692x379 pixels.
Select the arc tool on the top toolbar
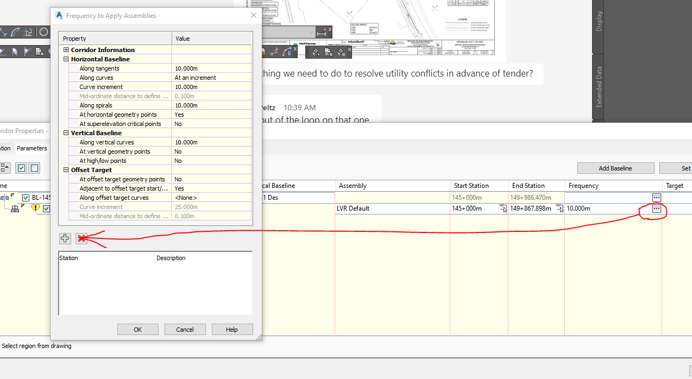pyautogui.click(x=15, y=31)
